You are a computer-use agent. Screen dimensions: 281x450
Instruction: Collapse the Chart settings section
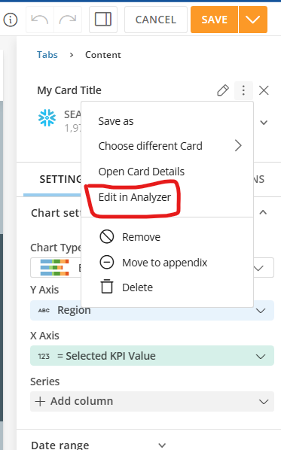[x=263, y=212]
